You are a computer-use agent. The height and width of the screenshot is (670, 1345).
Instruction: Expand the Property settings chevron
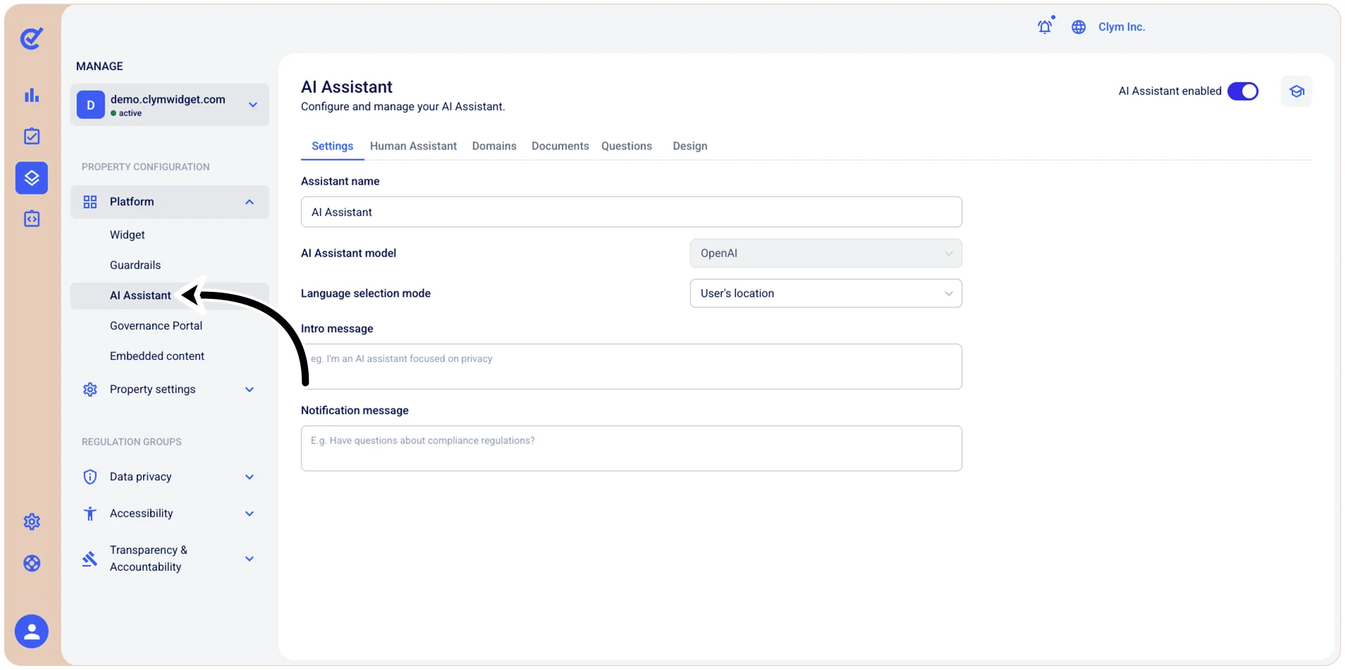[249, 389]
